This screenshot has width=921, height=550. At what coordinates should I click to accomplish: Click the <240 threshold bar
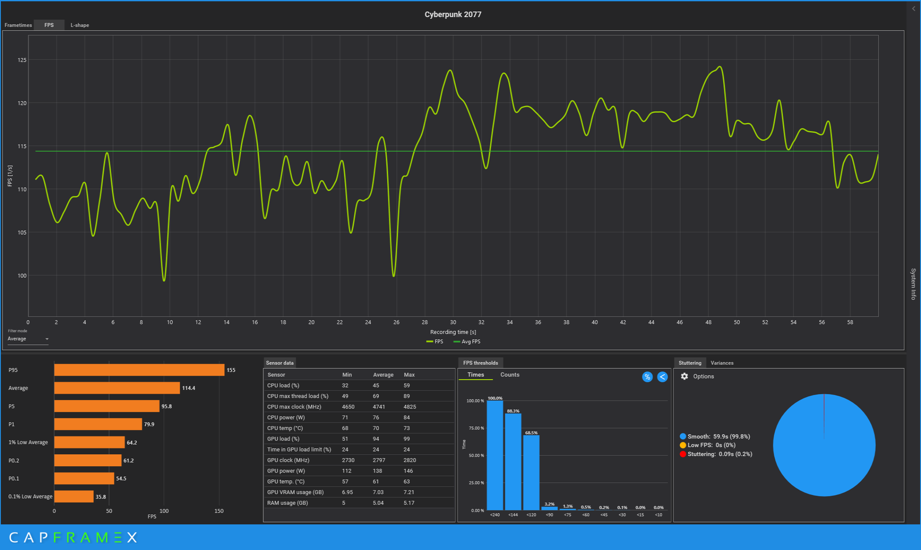click(495, 455)
